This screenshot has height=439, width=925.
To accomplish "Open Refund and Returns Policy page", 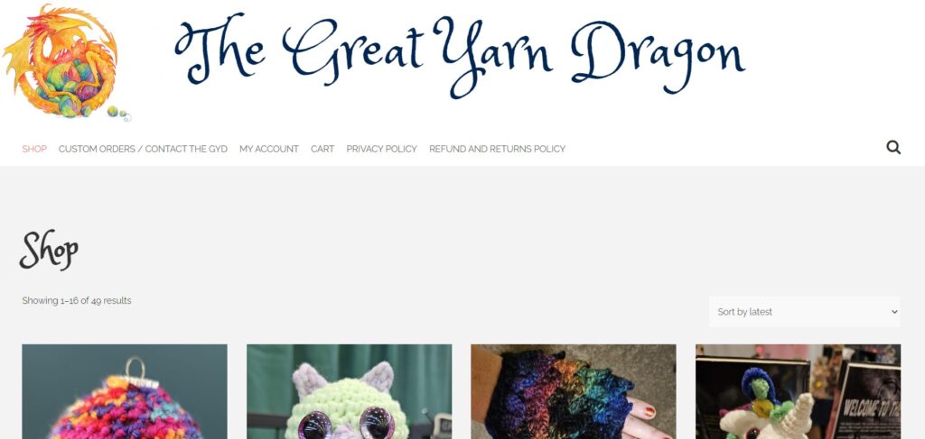I will [498, 149].
